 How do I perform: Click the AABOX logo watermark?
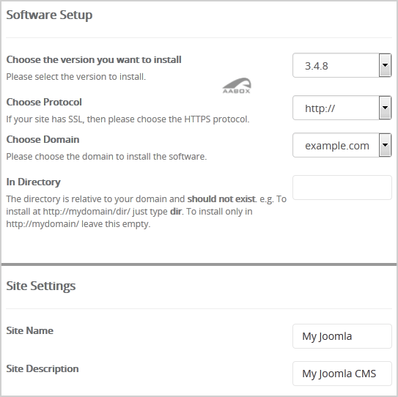click(x=237, y=86)
